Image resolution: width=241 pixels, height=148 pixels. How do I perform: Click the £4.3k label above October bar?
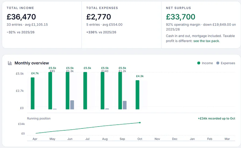[140, 76]
